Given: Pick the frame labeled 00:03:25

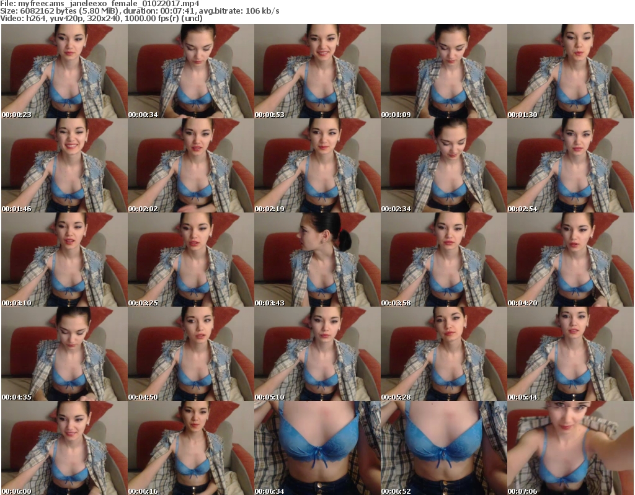Looking at the screenshot, I should coord(191,260).
